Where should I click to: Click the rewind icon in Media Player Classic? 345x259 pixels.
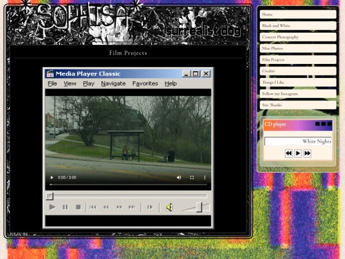click(106, 207)
